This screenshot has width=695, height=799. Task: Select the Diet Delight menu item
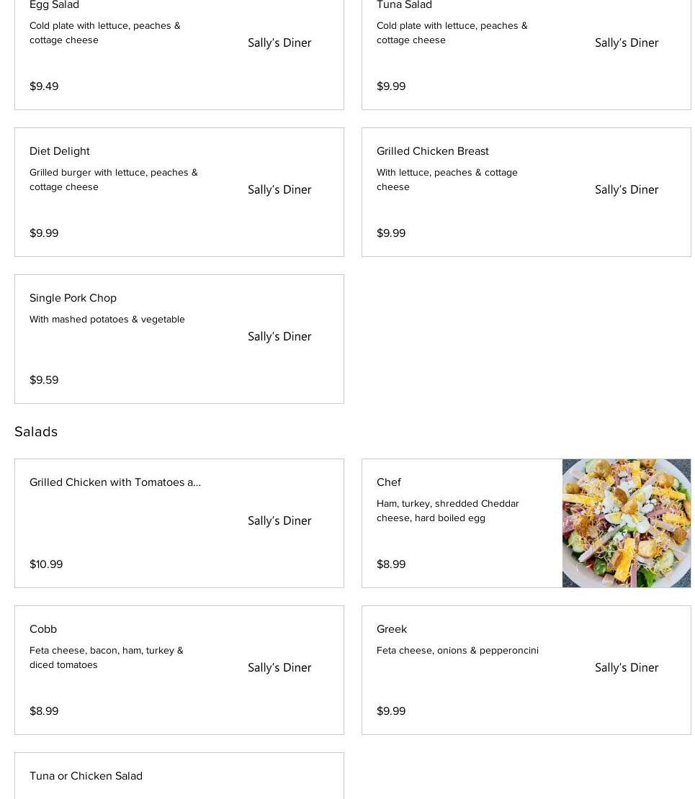[60, 151]
